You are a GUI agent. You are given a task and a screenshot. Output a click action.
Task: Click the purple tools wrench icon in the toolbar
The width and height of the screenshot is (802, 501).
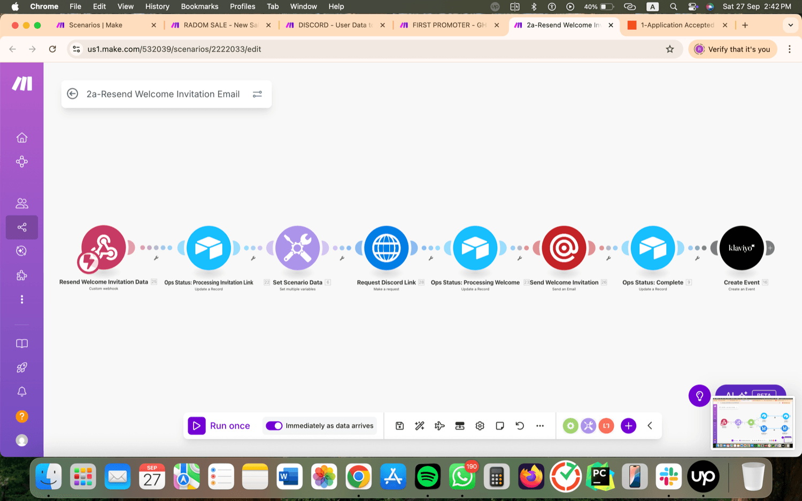[x=588, y=426]
